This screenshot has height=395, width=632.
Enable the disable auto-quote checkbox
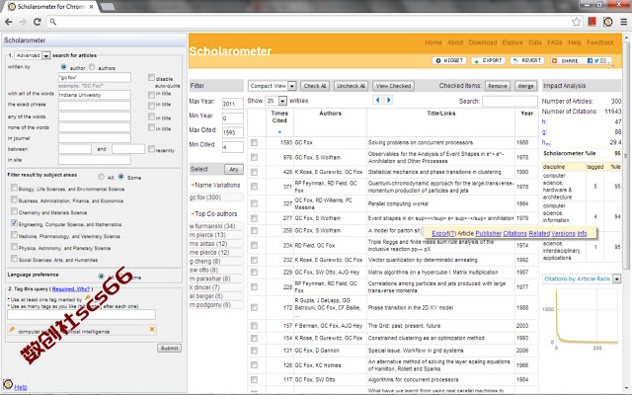coord(151,77)
